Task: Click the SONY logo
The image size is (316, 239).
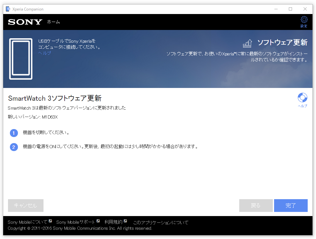Action: (25, 22)
